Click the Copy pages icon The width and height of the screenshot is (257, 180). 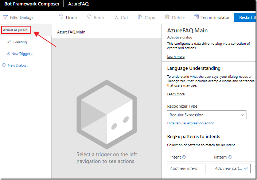click(x=140, y=17)
